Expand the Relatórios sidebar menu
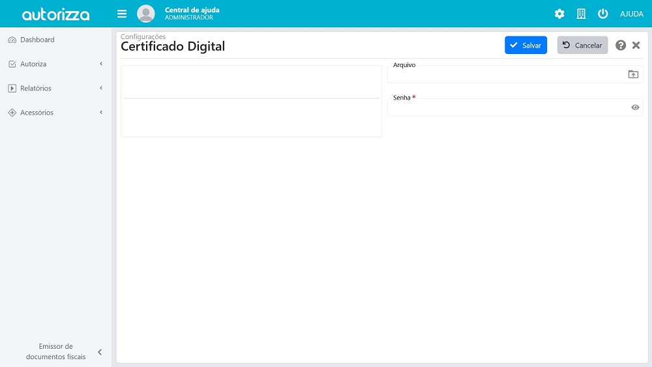 coord(55,88)
